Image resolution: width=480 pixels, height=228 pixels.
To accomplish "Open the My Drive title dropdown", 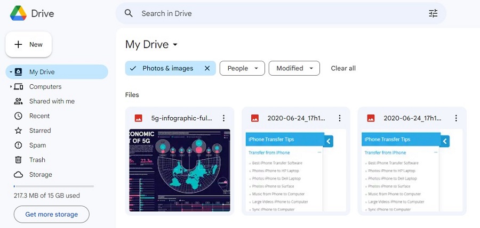I will coord(175,45).
